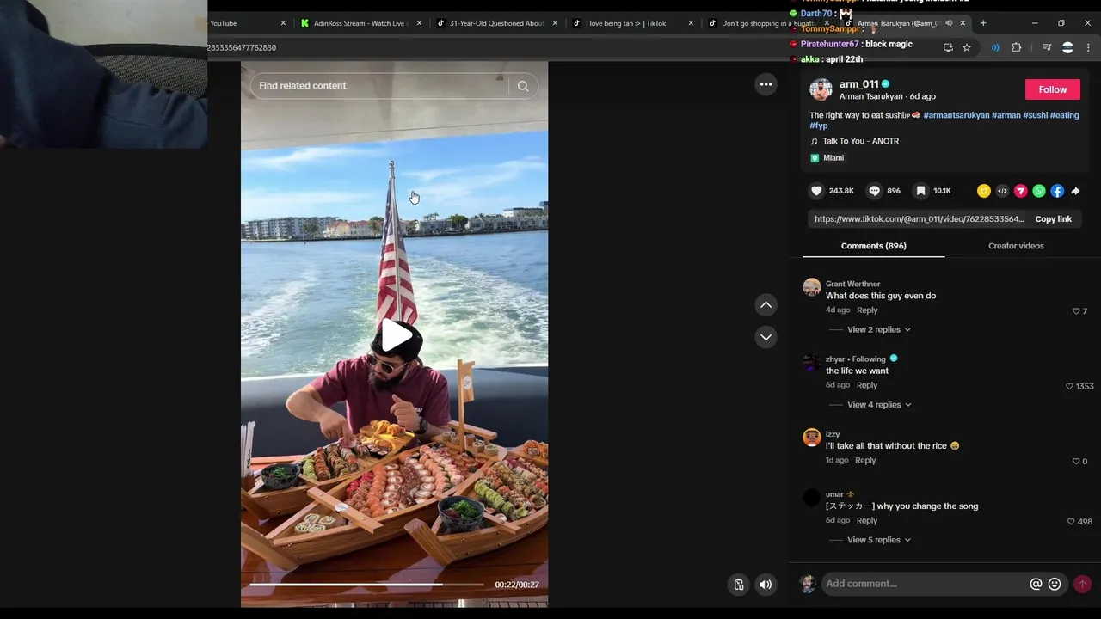1101x619 pixels.
Task: Expand 'View 2 replies' under Grant Werthner
Action: pos(878,329)
